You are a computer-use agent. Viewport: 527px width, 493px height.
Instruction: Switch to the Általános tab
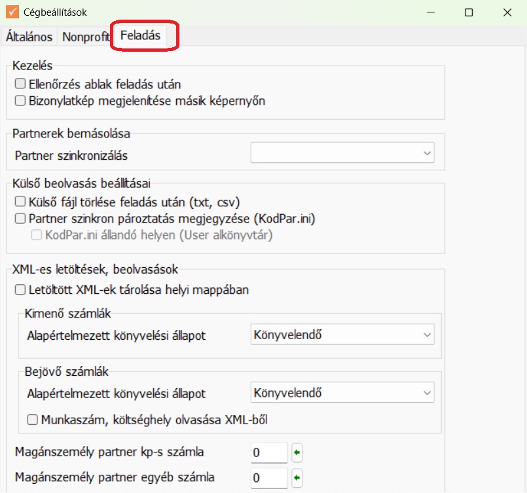(x=29, y=37)
